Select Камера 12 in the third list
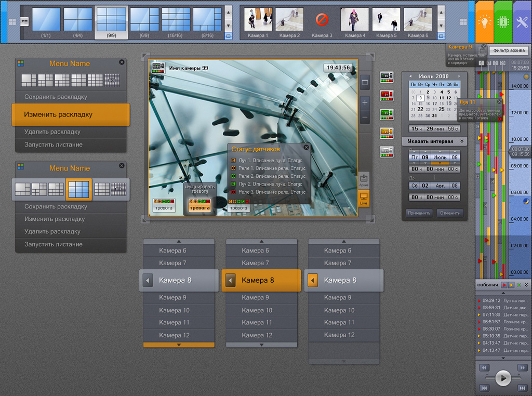The height and width of the screenshot is (396, 532). (344, 335)
